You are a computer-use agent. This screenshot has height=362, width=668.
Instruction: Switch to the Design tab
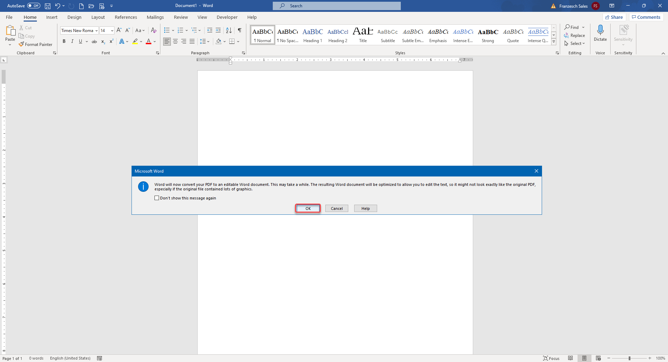point(74,17)
